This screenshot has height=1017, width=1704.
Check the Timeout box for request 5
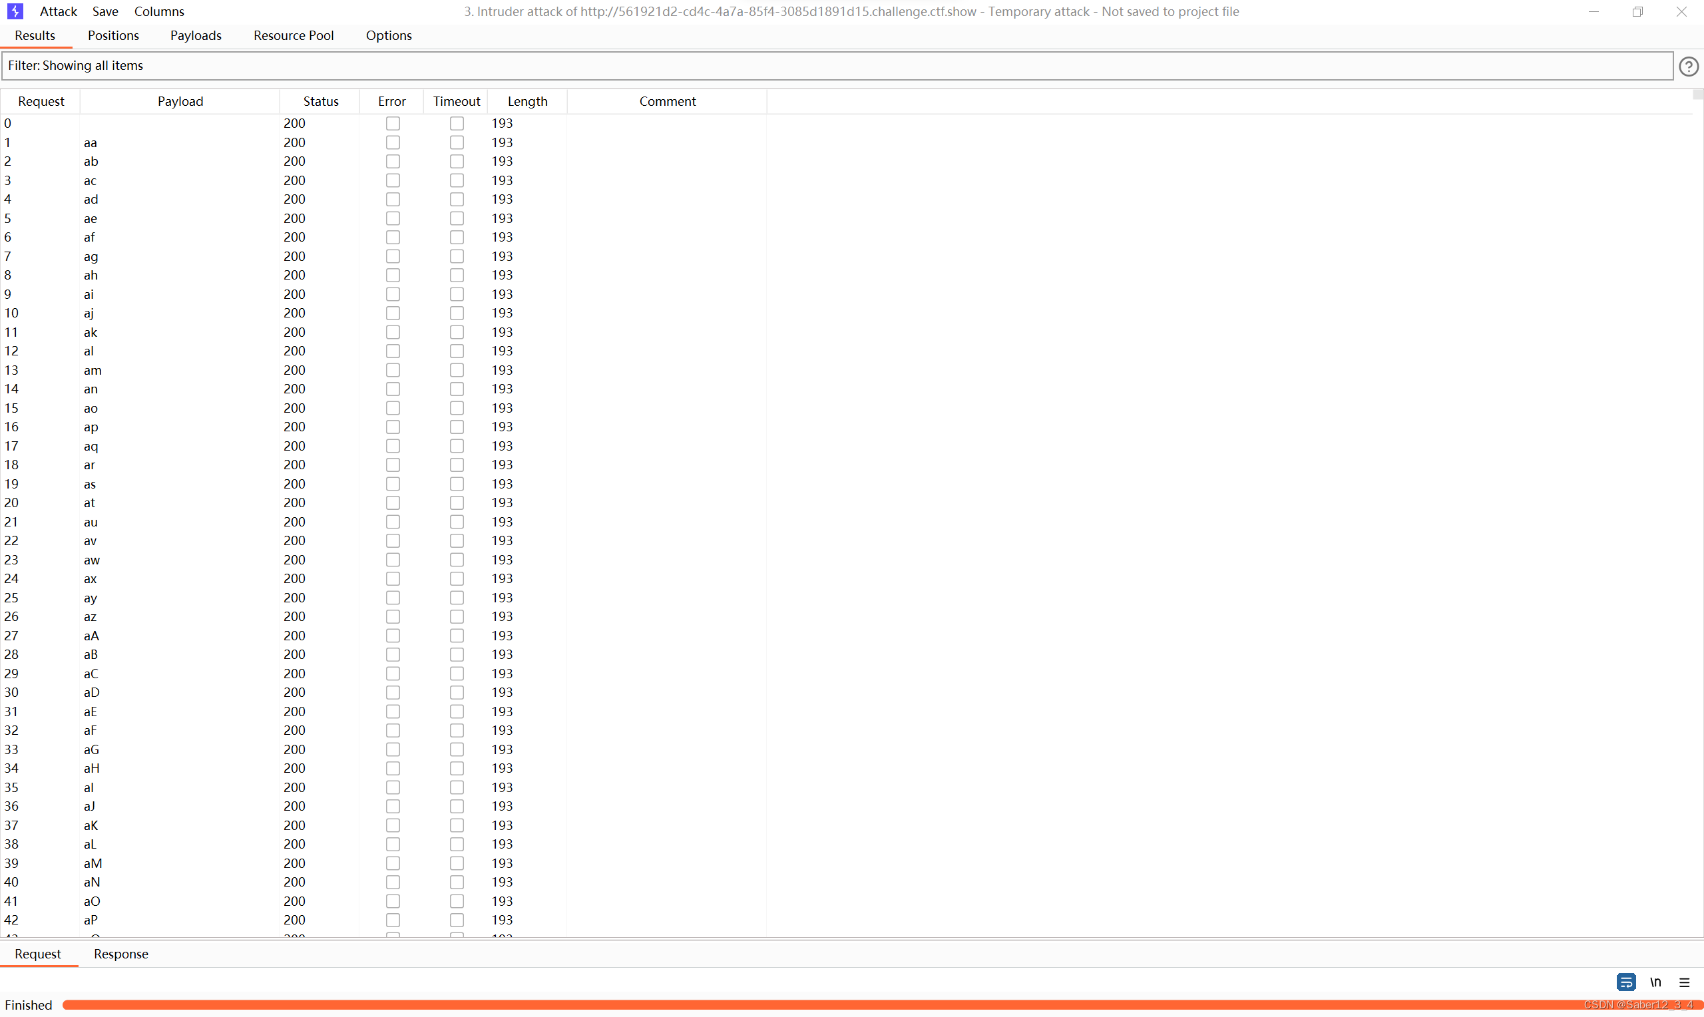click(457, 218)
